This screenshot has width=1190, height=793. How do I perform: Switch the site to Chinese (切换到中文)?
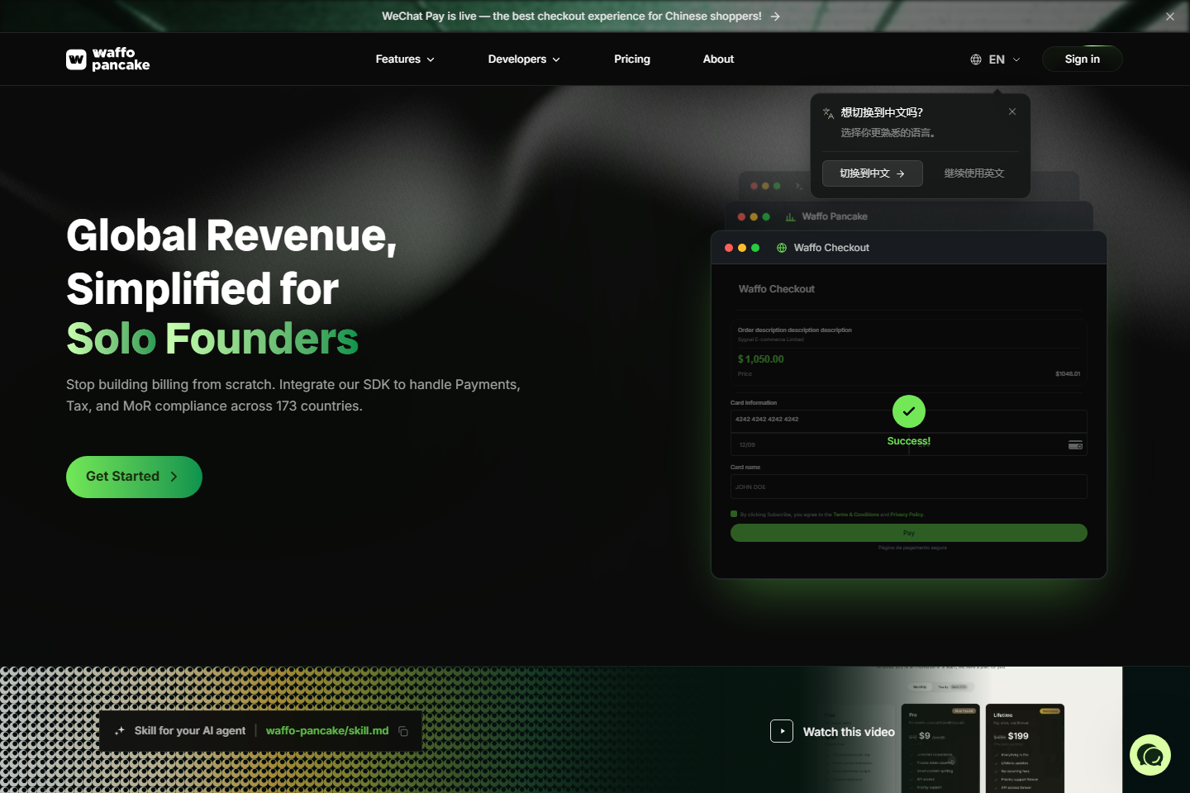coord(872,173)
